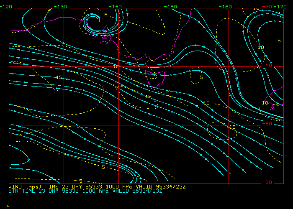Click the frame number 4 at bottom left
The width and height of the screenshot is (293, 209).
click(x=8, y=206)
